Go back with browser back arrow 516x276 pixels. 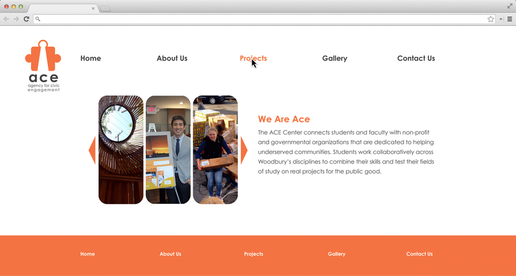(6, 19)
